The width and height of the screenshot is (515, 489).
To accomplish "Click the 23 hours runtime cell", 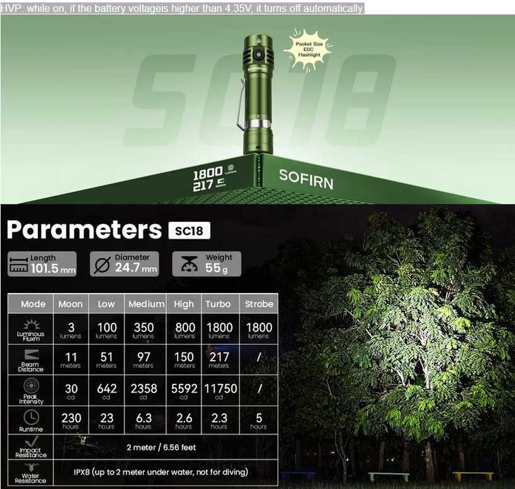I will pos(107,420).
